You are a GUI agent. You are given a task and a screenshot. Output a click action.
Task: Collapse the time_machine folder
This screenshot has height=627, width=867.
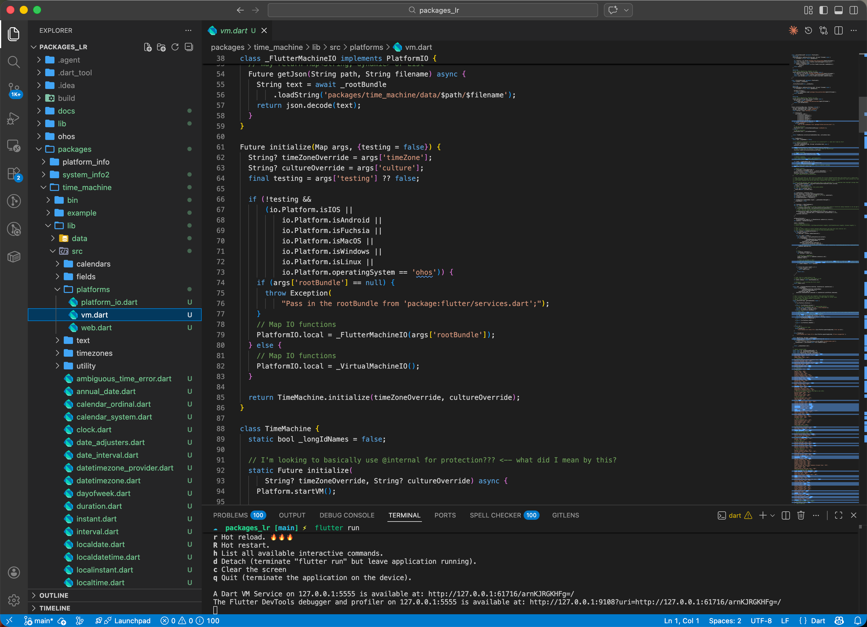tap(87, 187)
